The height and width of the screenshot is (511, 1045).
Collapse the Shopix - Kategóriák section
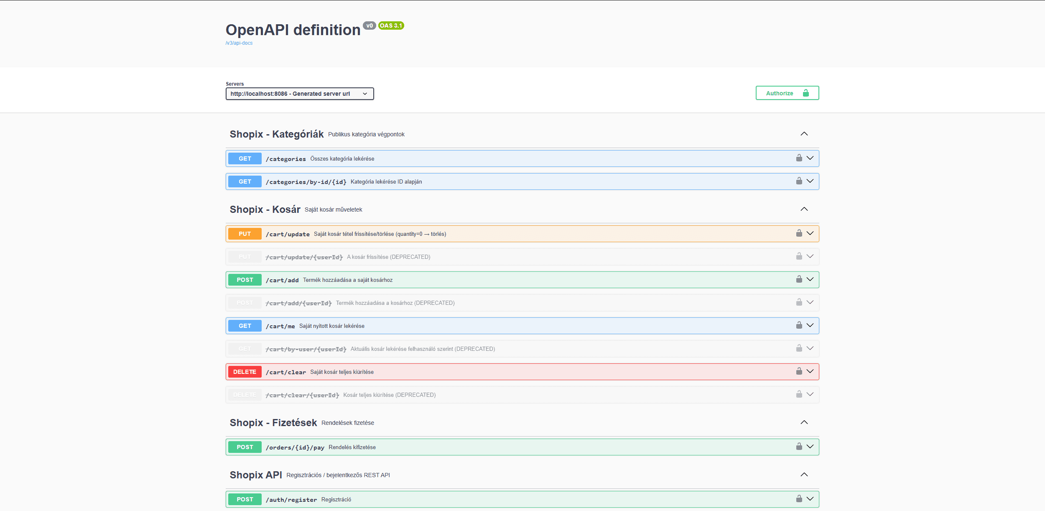coord(804,134)
